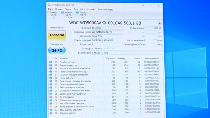Select the Ошибки чтения attribute text
This screenshot has height=118, width=210.
pos(67,62)
